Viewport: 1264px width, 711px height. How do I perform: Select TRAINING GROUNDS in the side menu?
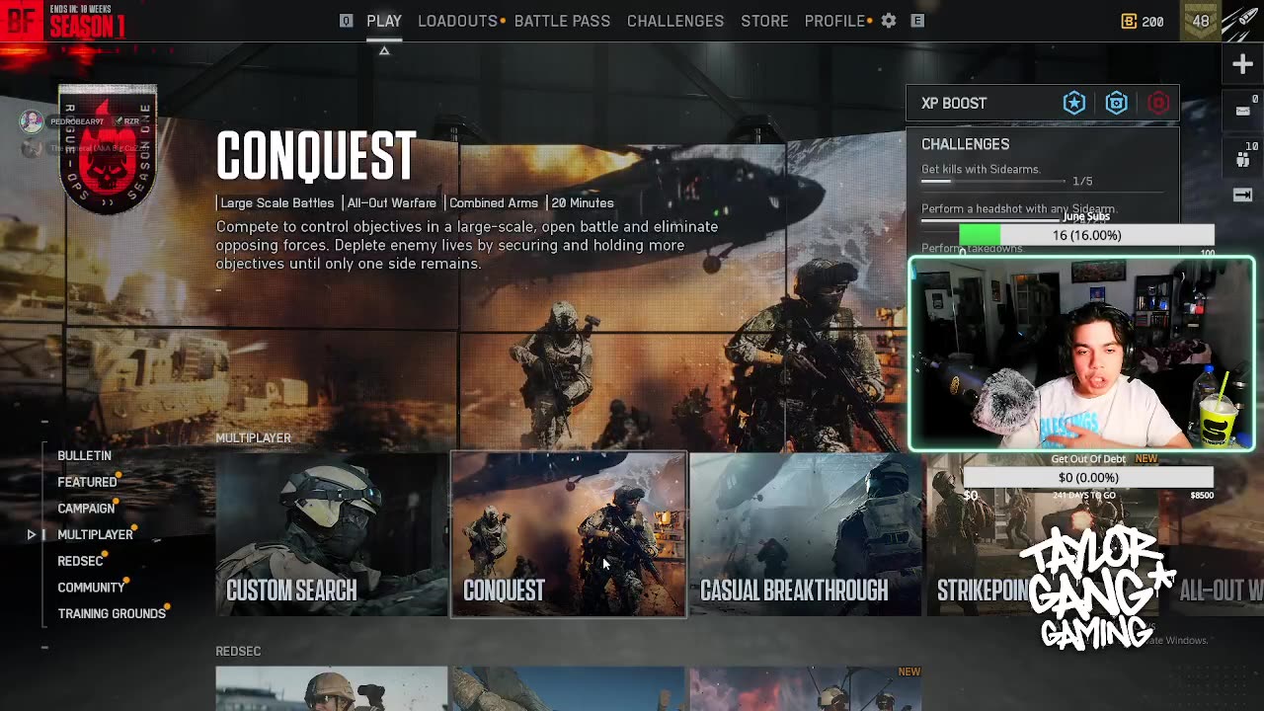112,613
